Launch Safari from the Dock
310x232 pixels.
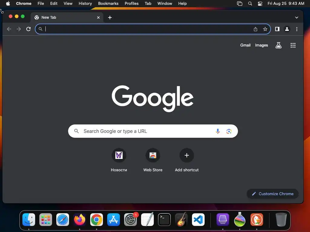click(63, 220)
